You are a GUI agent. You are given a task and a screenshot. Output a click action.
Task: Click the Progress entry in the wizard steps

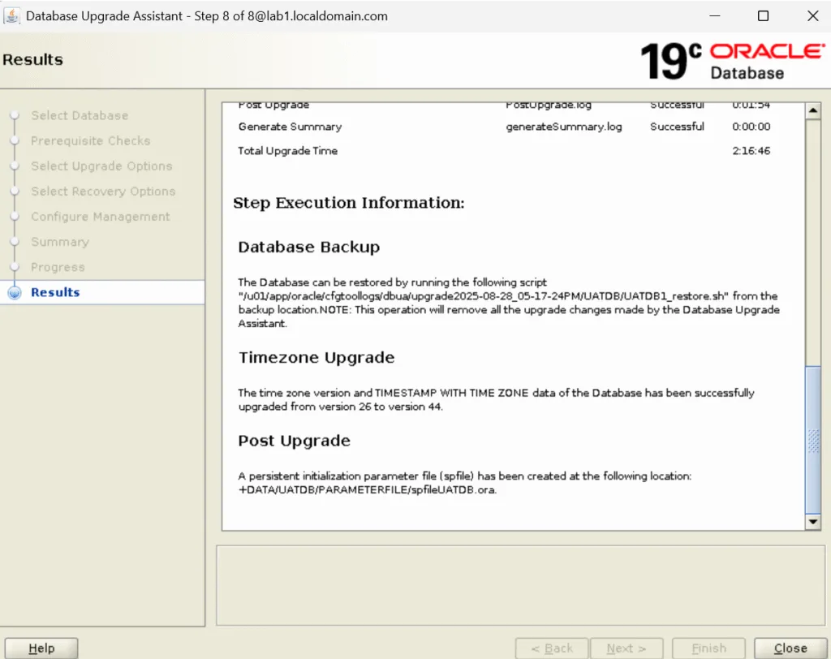point(58,267)
